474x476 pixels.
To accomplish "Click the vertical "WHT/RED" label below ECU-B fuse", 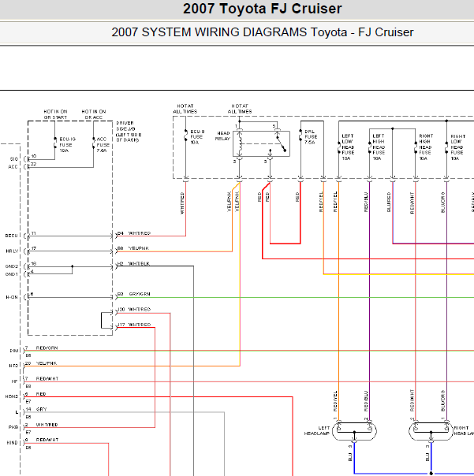I will tap(182, 203).
